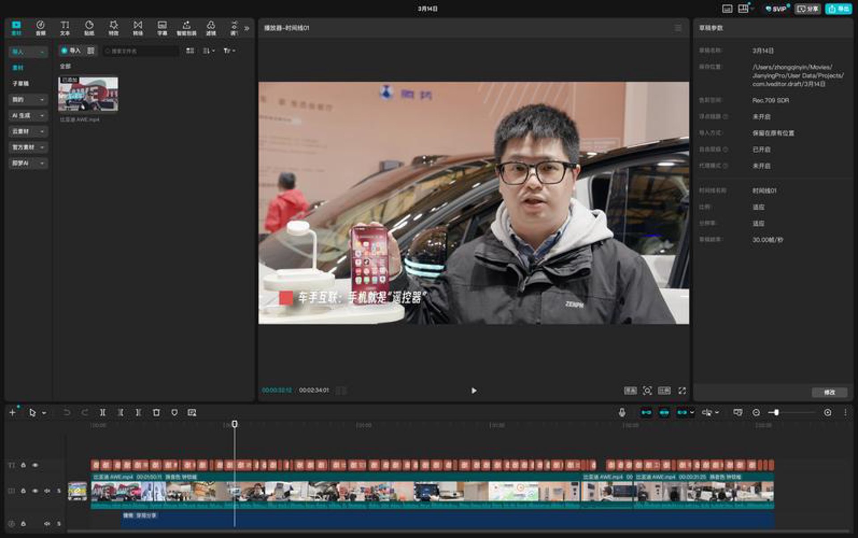Click the 修改 modify button in draft parameters
Viewport: 858px width, 538px height.
829,392
